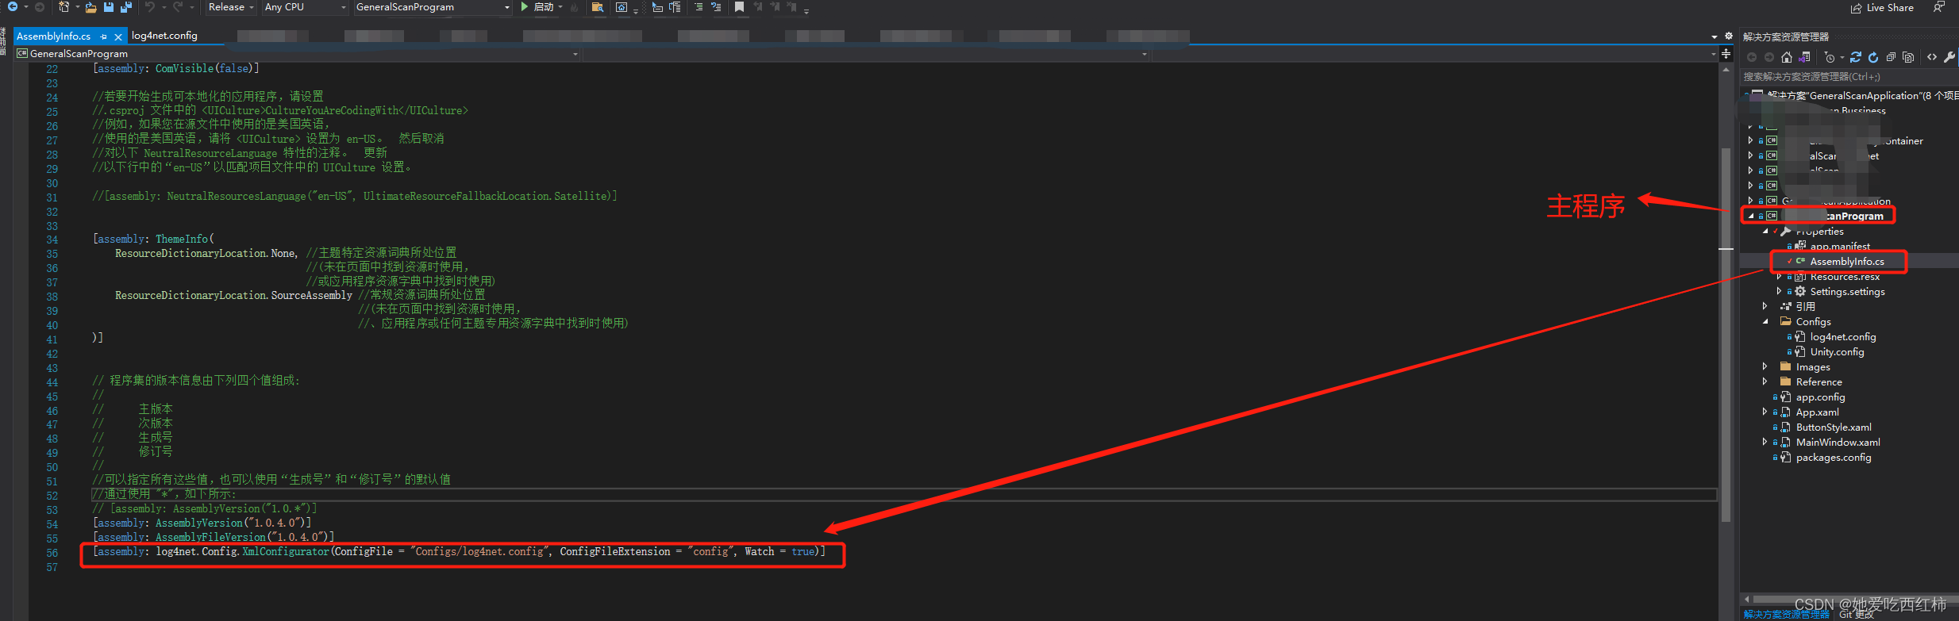
Task: Open the Release configuration dropdown
Action: [x=230, y=7]
